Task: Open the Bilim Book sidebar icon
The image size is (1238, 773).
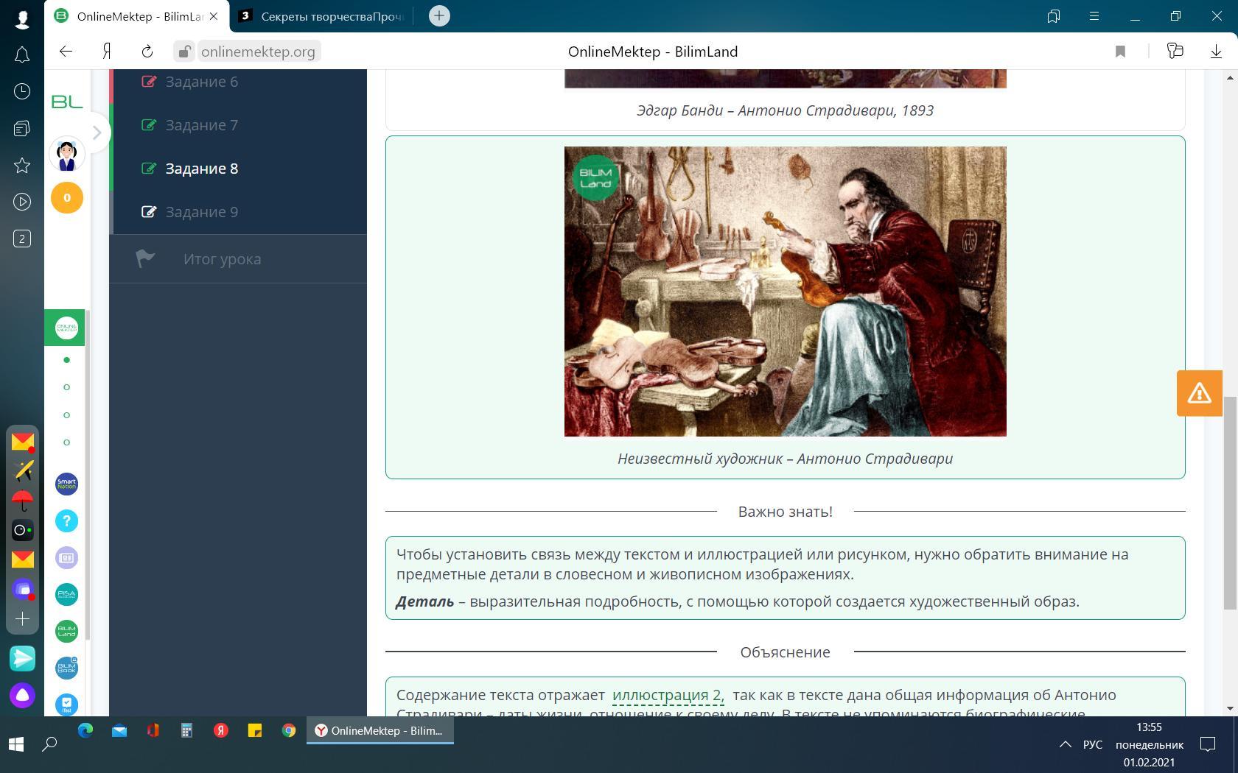Action: (66, 668)
